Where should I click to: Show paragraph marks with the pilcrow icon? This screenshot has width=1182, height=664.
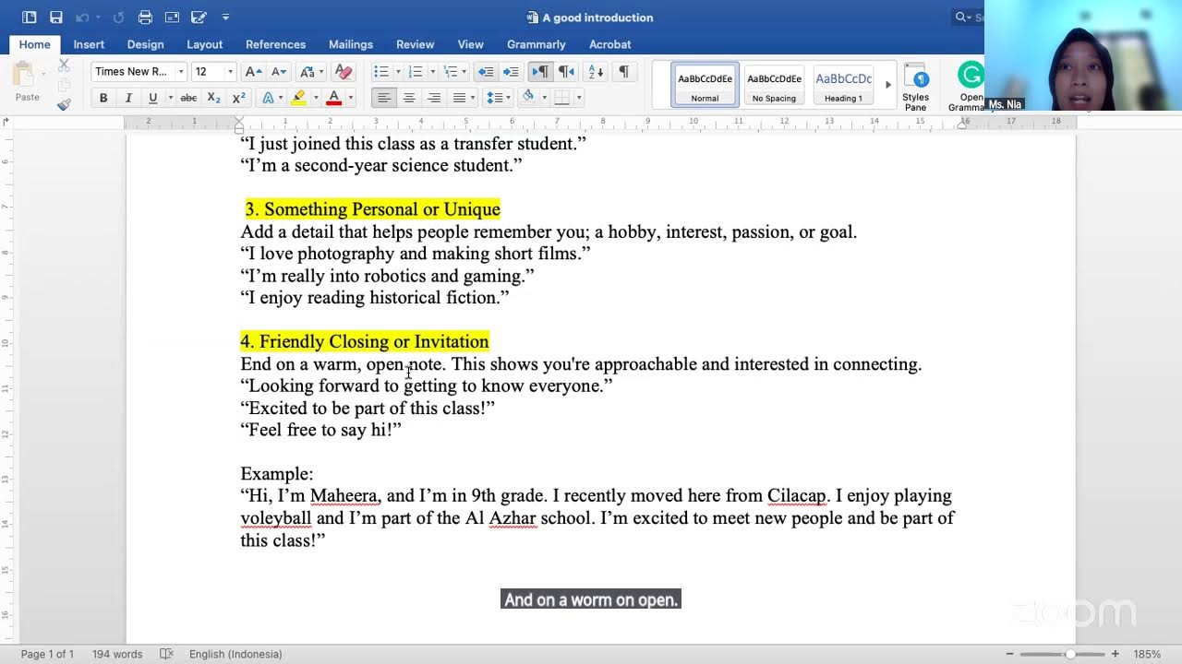(x=623, y=71)
